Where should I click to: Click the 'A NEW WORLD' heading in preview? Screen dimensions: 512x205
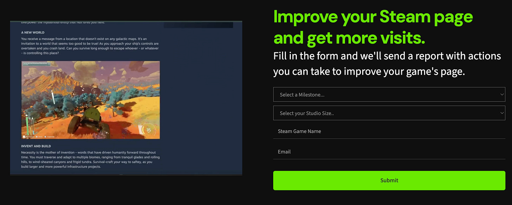33,32
